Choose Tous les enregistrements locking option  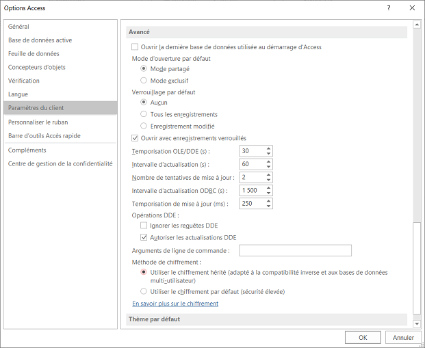[144, 114]
